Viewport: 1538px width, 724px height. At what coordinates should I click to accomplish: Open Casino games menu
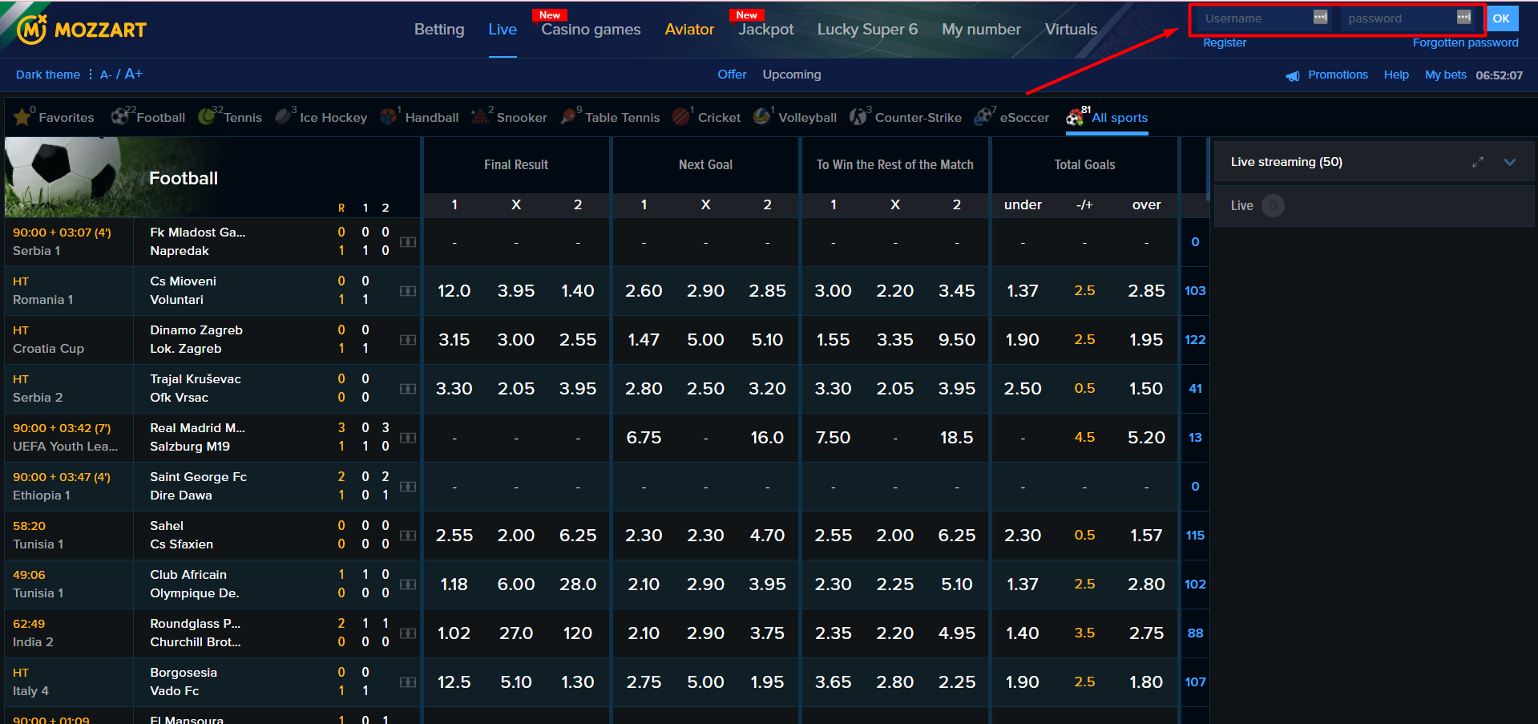[591, 30]
